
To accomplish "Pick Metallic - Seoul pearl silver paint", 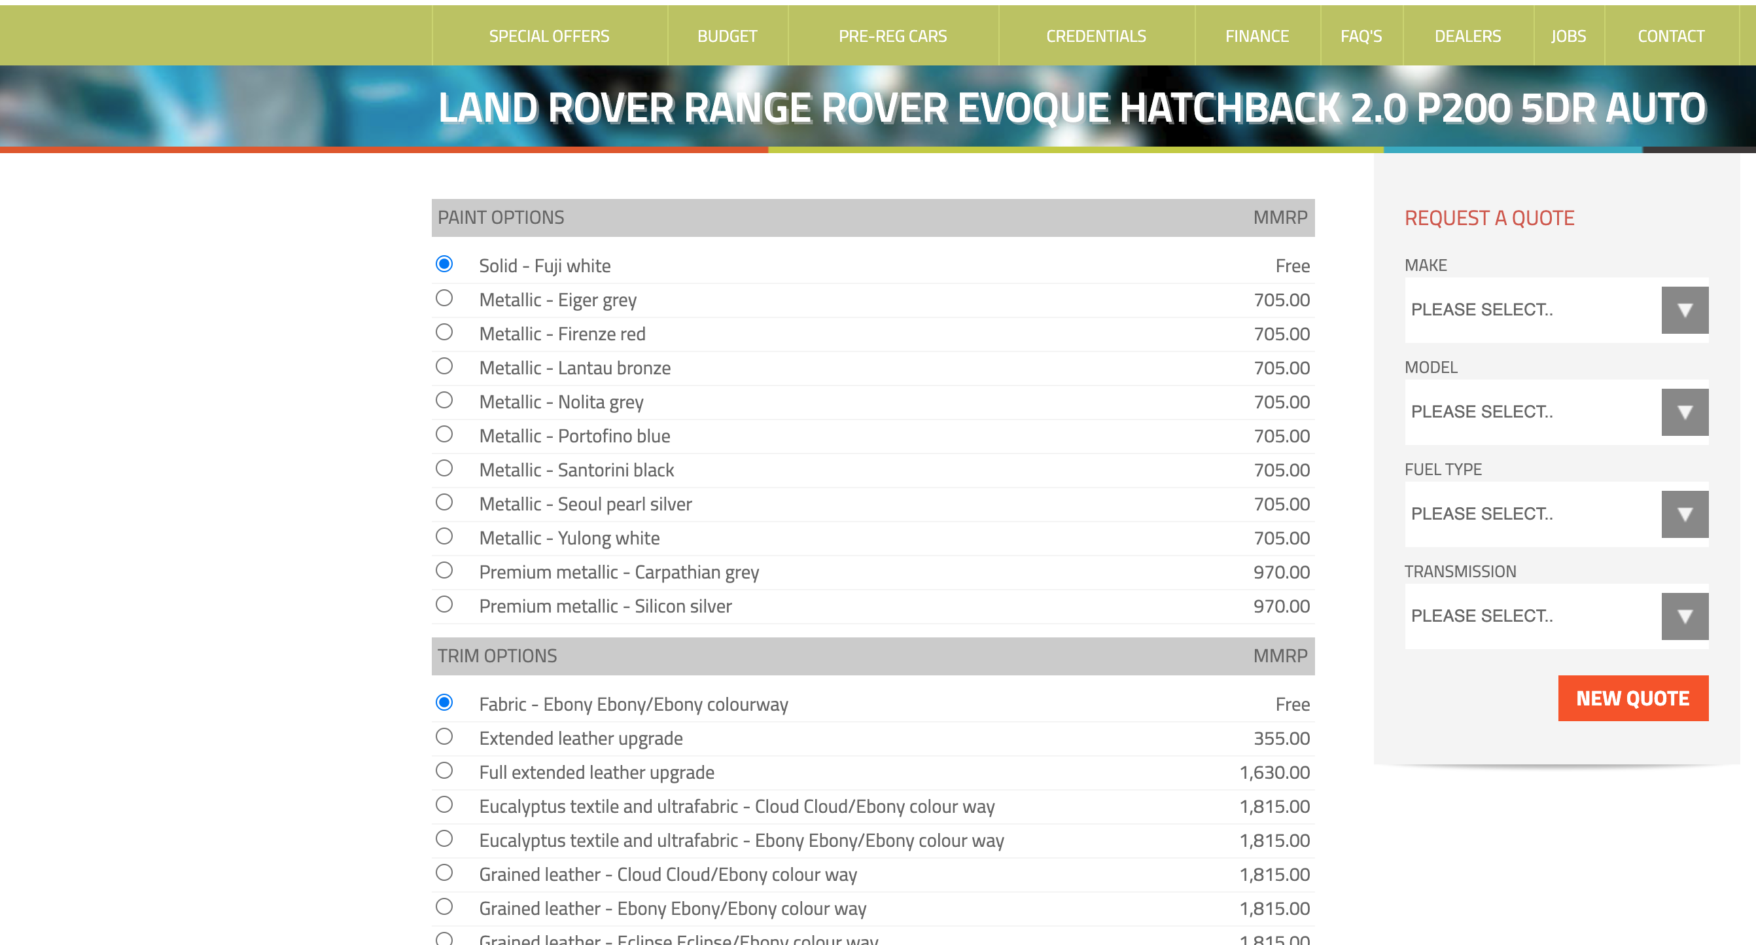I will click(x=444, y=503).
